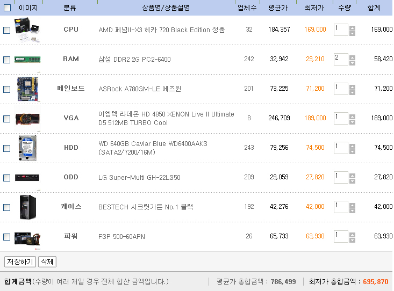Click the 최저가 column header

pos(314,8)
